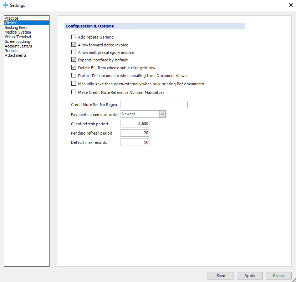Cancel the settings dialog
The height and width of the screenshot is (282, 296).
pyautogui.click(x=279, y=276)
